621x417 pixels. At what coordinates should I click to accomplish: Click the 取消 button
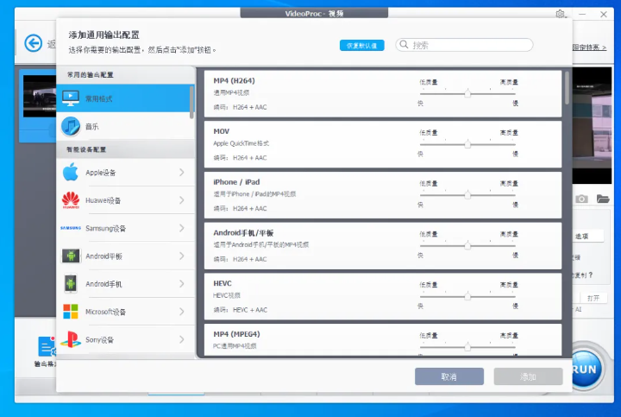pos(449,376)
